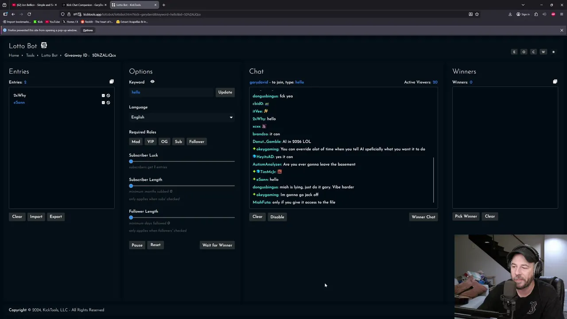Image resolution: width=567 pixels, height=319 pixels.
Task: Open the Language dropdown set to English
Action: [x=182, y=117]
